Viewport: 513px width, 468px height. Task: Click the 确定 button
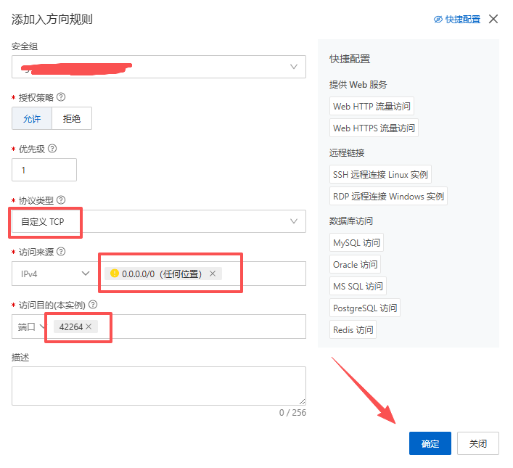[x=430, y=443]
